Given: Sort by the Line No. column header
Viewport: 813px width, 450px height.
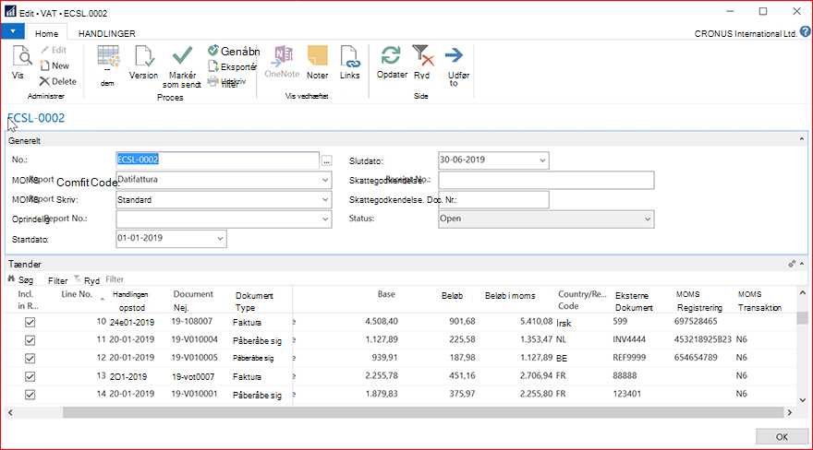Looking at the screenshot, I should [77, 294].
